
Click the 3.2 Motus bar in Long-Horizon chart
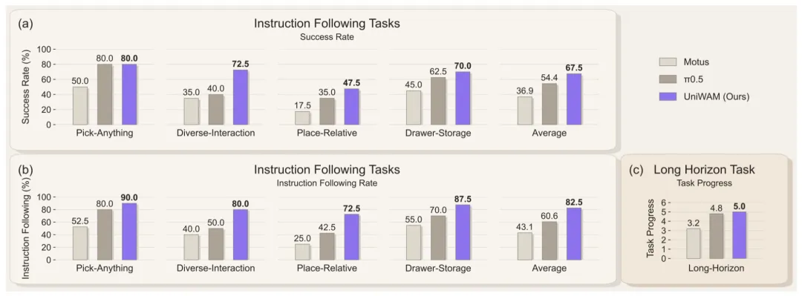pyautogui.click(x=693, y=243)
